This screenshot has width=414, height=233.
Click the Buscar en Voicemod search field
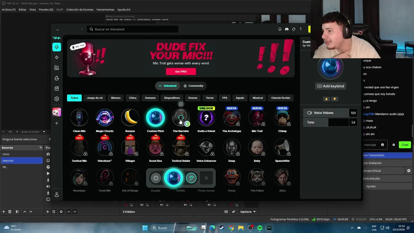click(x=133, y=29)
